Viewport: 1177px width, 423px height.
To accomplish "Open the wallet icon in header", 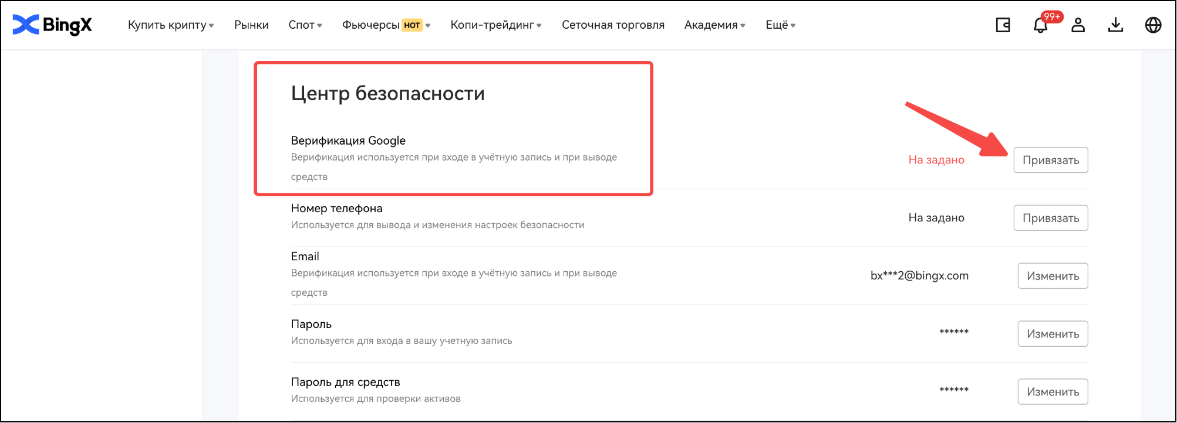I will coord(1003,25).
